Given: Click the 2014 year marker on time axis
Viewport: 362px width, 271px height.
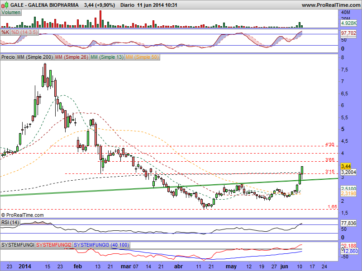Looking at the screenshot, I should 25,266.
